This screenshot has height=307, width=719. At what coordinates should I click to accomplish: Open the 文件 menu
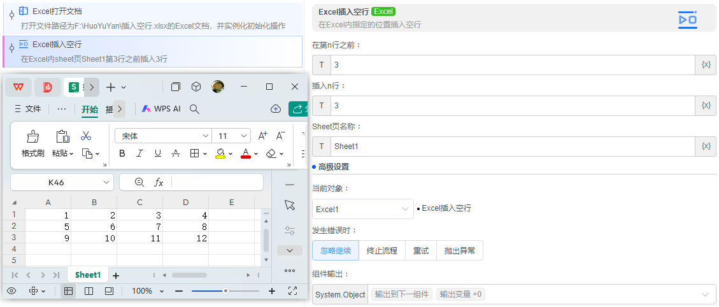click(x=29, y=109)
